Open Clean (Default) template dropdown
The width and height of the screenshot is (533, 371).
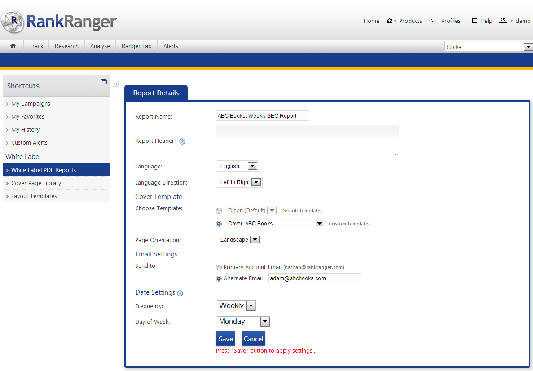tap(251, 211)
